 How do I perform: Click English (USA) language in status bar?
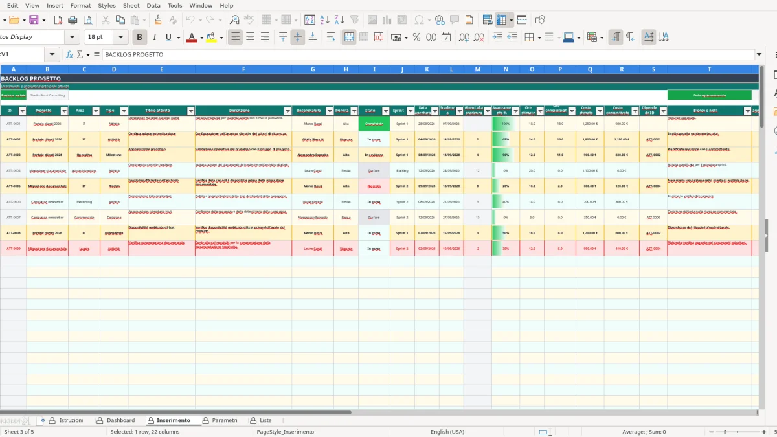pos(447,432)
